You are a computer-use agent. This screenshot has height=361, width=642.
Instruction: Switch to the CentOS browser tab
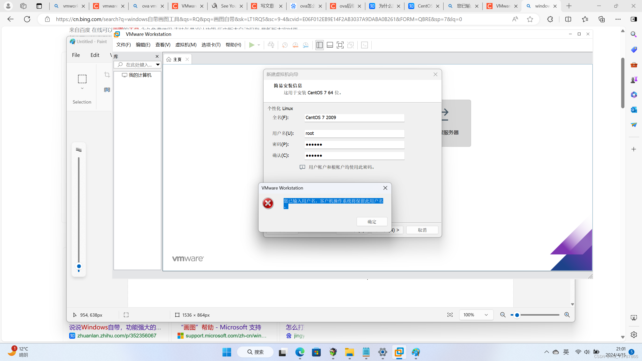pyautogui.click(x=424, y=6)
